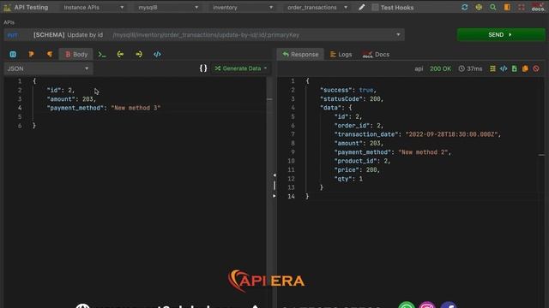
Task: Click the "statusCode": 200 response line
Action: [x=352, y=99]
